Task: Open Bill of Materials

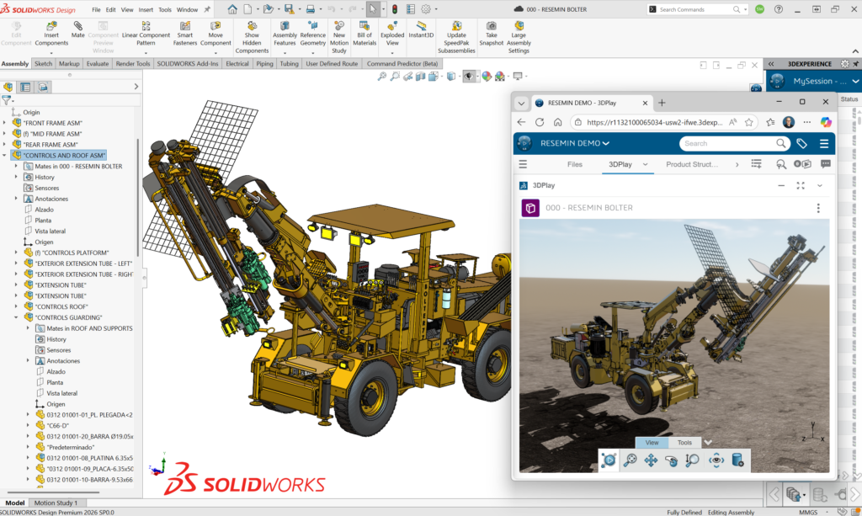Action: [364, 34]
